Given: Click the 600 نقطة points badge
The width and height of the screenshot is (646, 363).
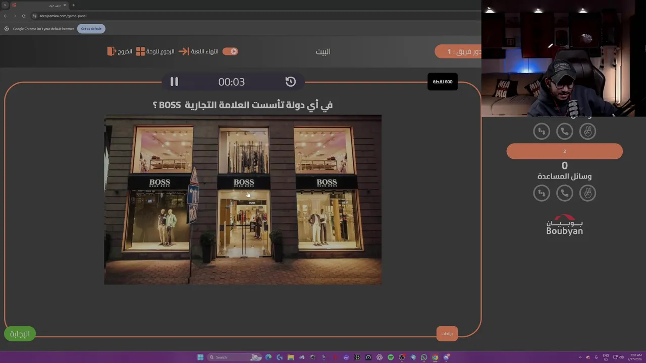Looking at the screenshot, I should (x=443, y=82).
